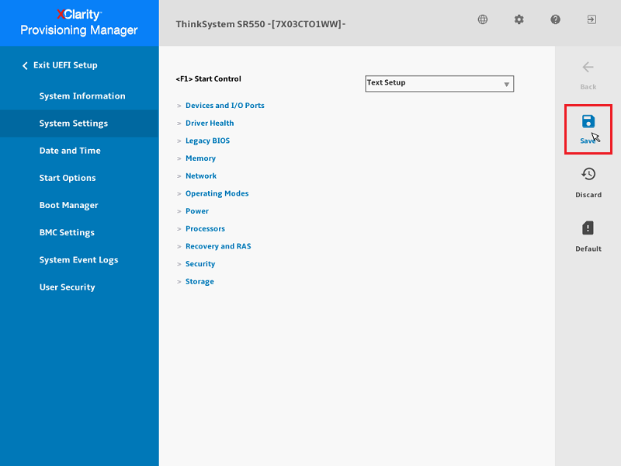Open Boot Manager menu
The height and width of the screenshot is (466, 621).
(68, 205)
